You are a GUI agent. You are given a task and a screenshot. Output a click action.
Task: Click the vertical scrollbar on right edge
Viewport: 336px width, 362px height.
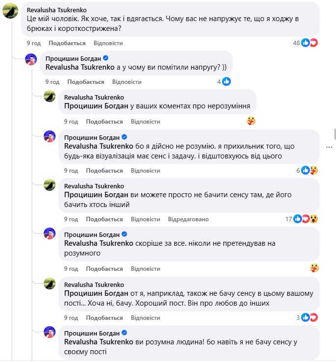click(335, 133)
